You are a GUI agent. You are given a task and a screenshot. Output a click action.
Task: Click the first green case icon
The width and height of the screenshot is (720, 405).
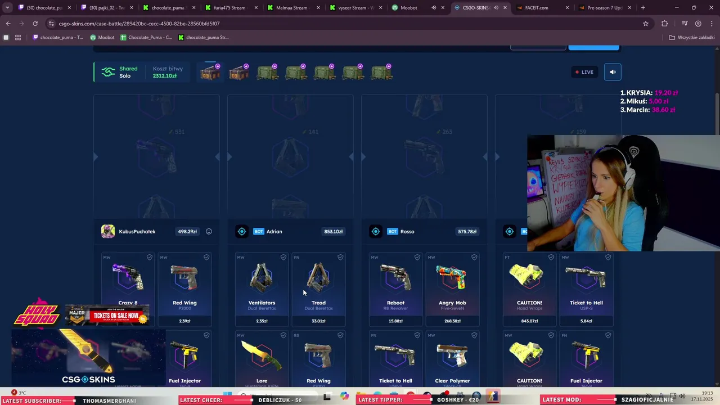[267, 73]
